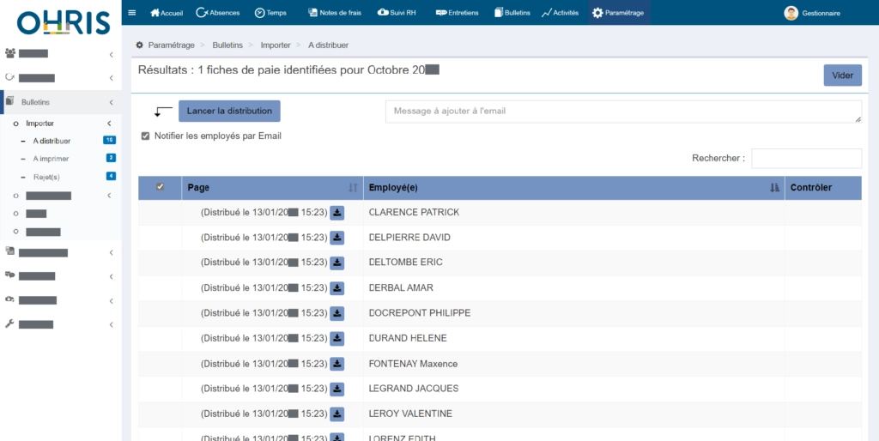Click the Gestionnaire user avatar
The height and width of the screenshot is (441, 879).
tap(791, 13)
